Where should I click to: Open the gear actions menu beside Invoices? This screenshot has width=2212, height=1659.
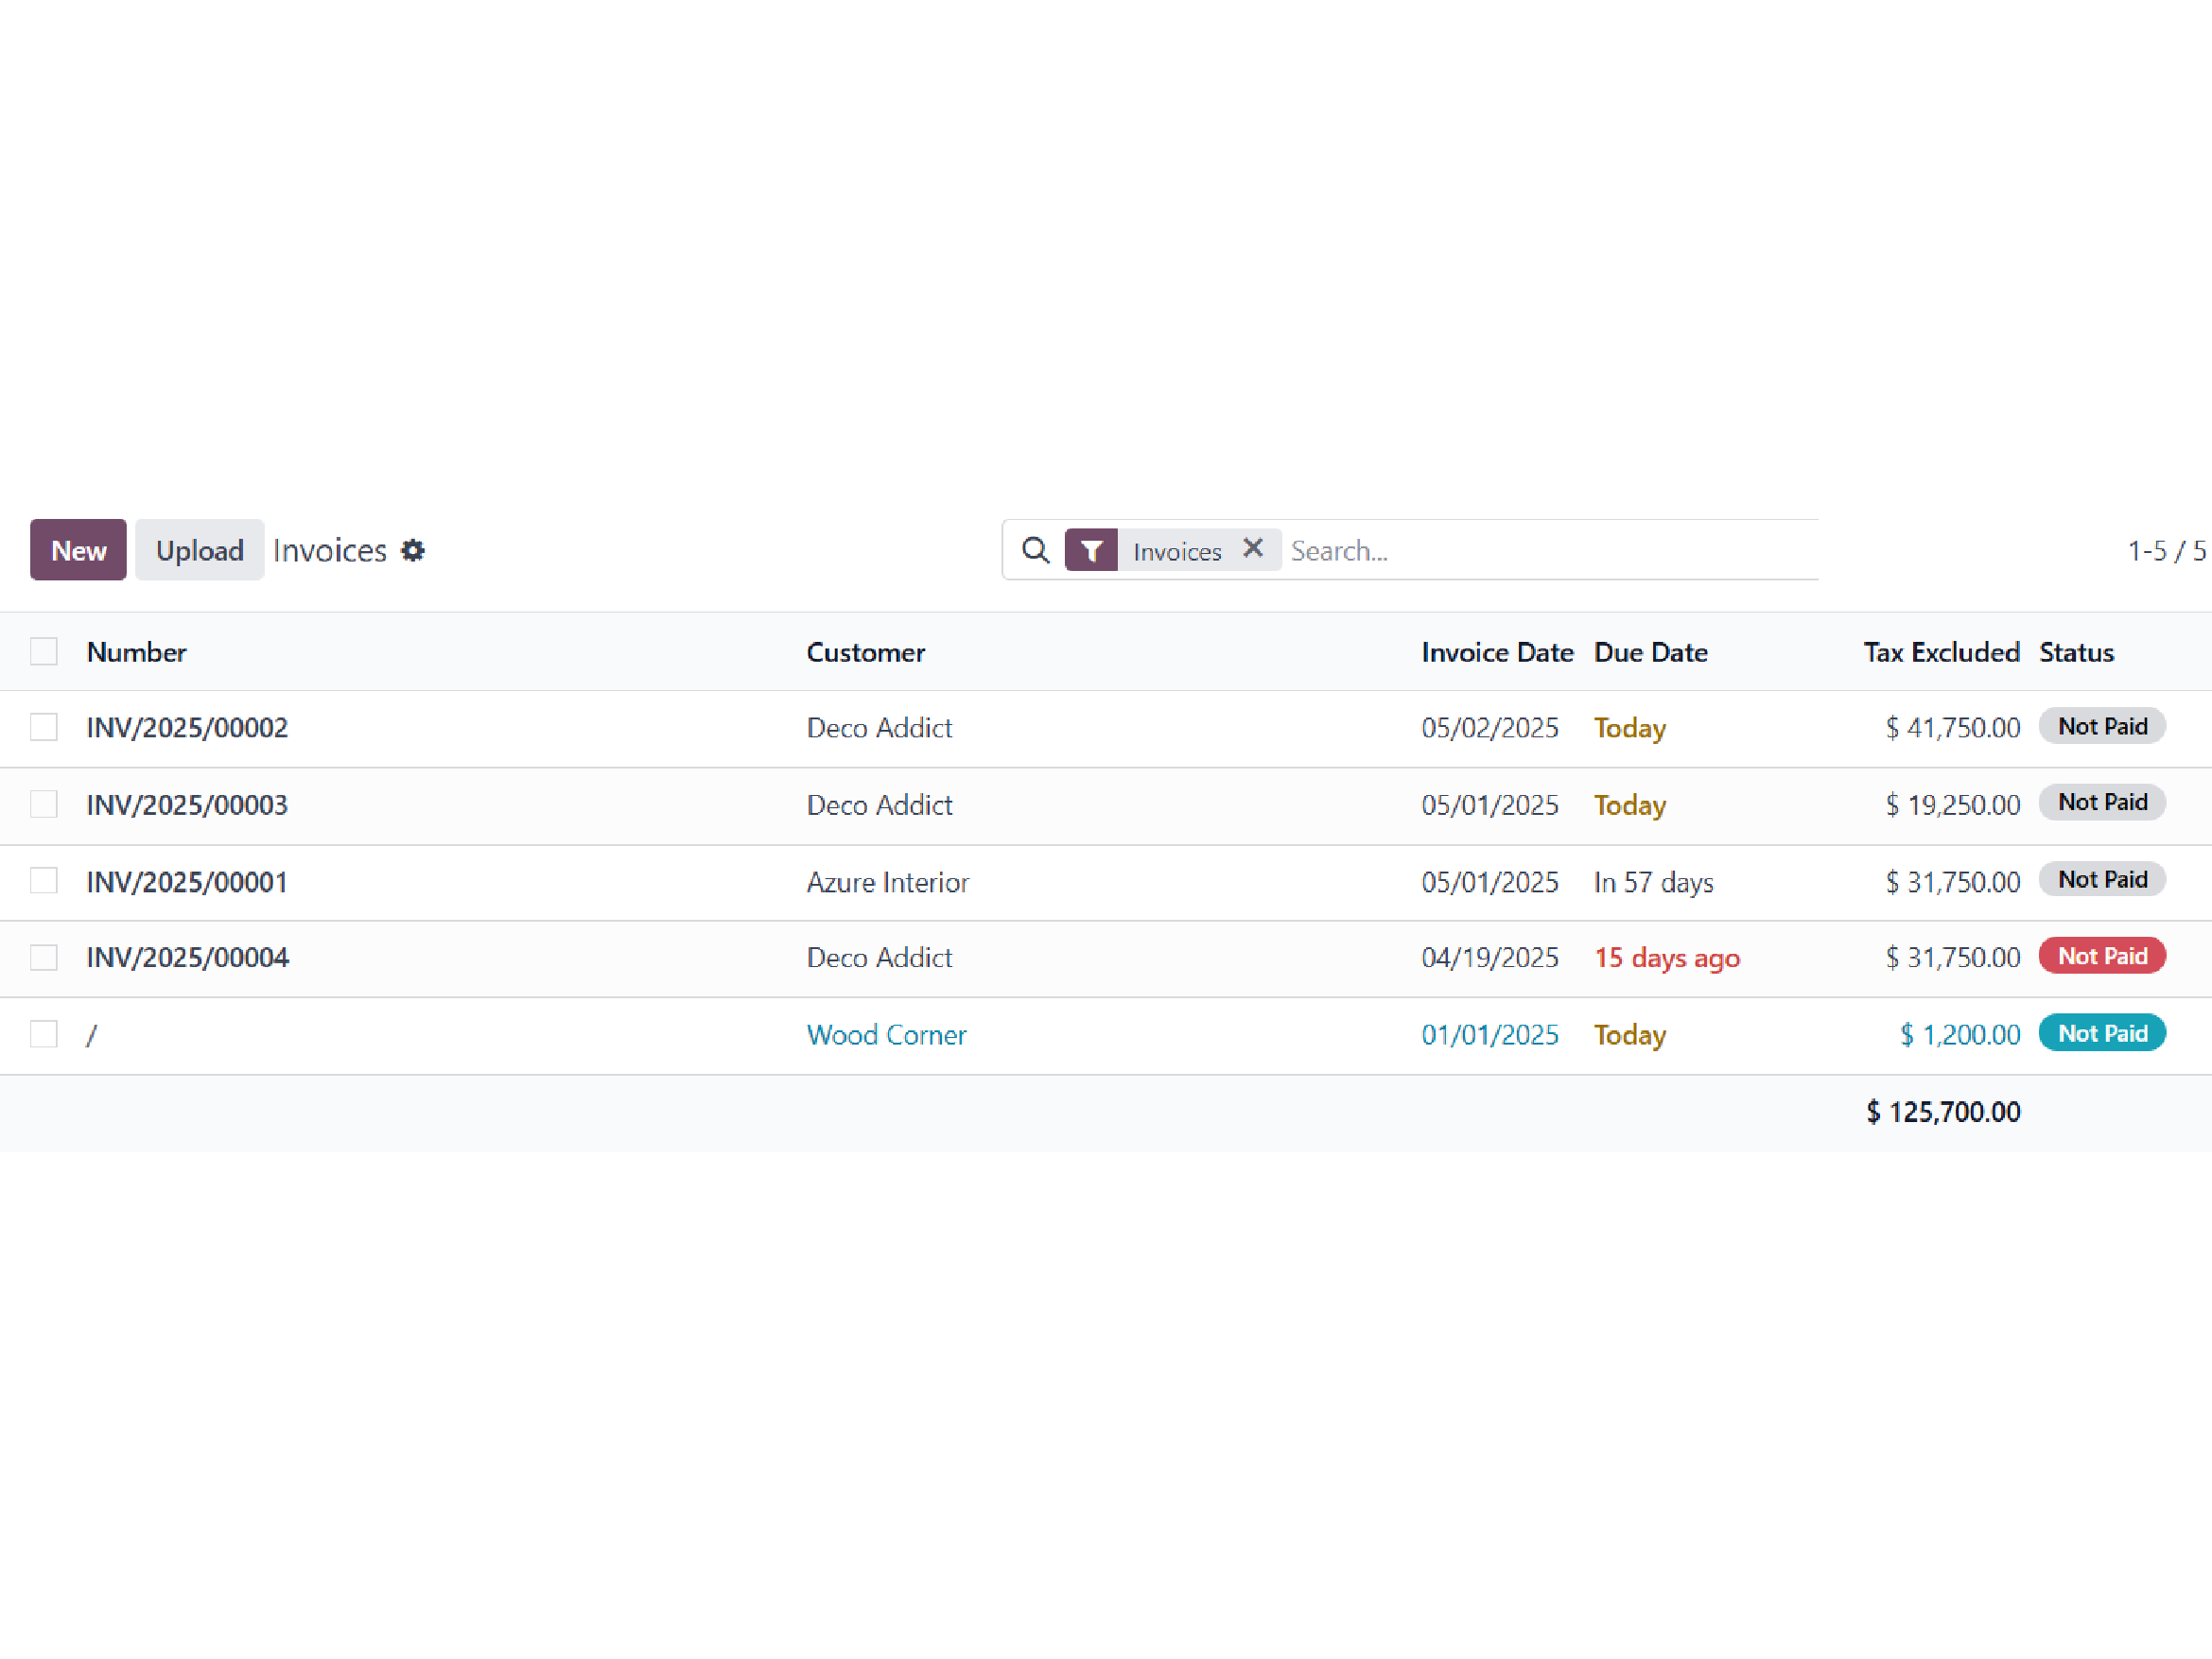click(413, 551)
